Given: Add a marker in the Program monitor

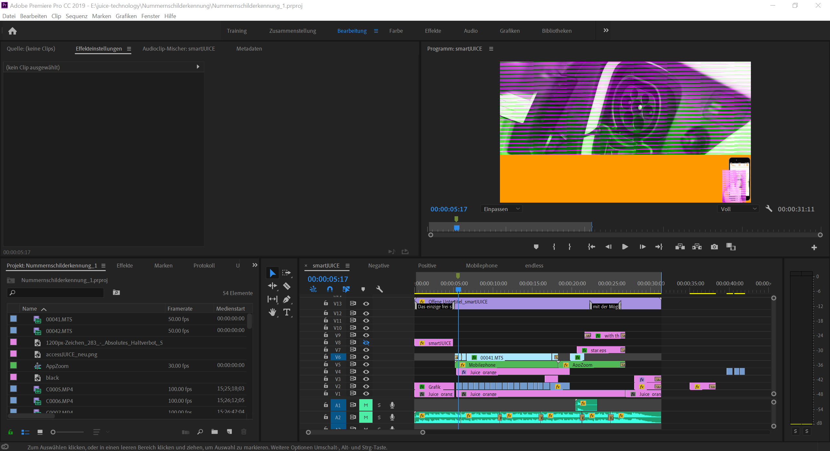Looking at the screenshot, I should point(536,246).
